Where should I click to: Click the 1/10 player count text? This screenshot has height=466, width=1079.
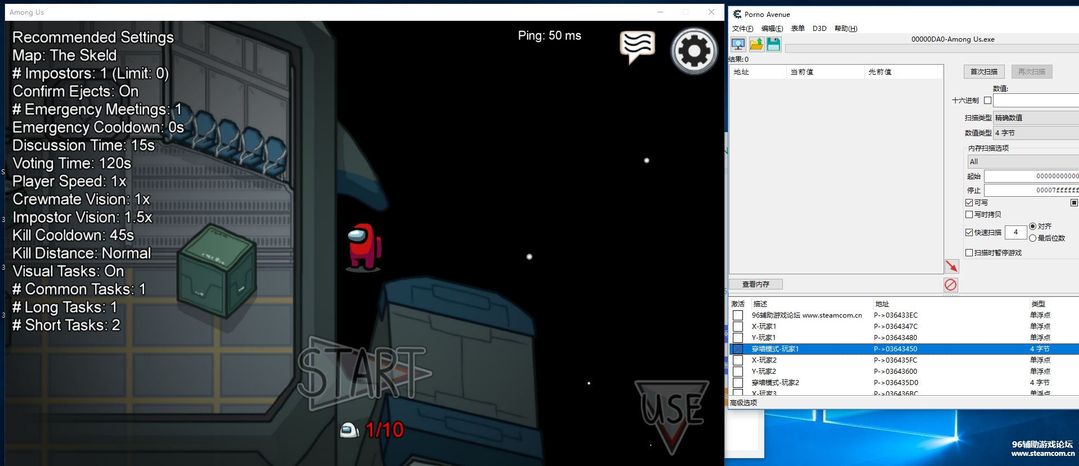[385, 430]
